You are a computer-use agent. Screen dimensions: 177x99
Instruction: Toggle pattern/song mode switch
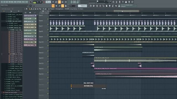tap(35, 2)
